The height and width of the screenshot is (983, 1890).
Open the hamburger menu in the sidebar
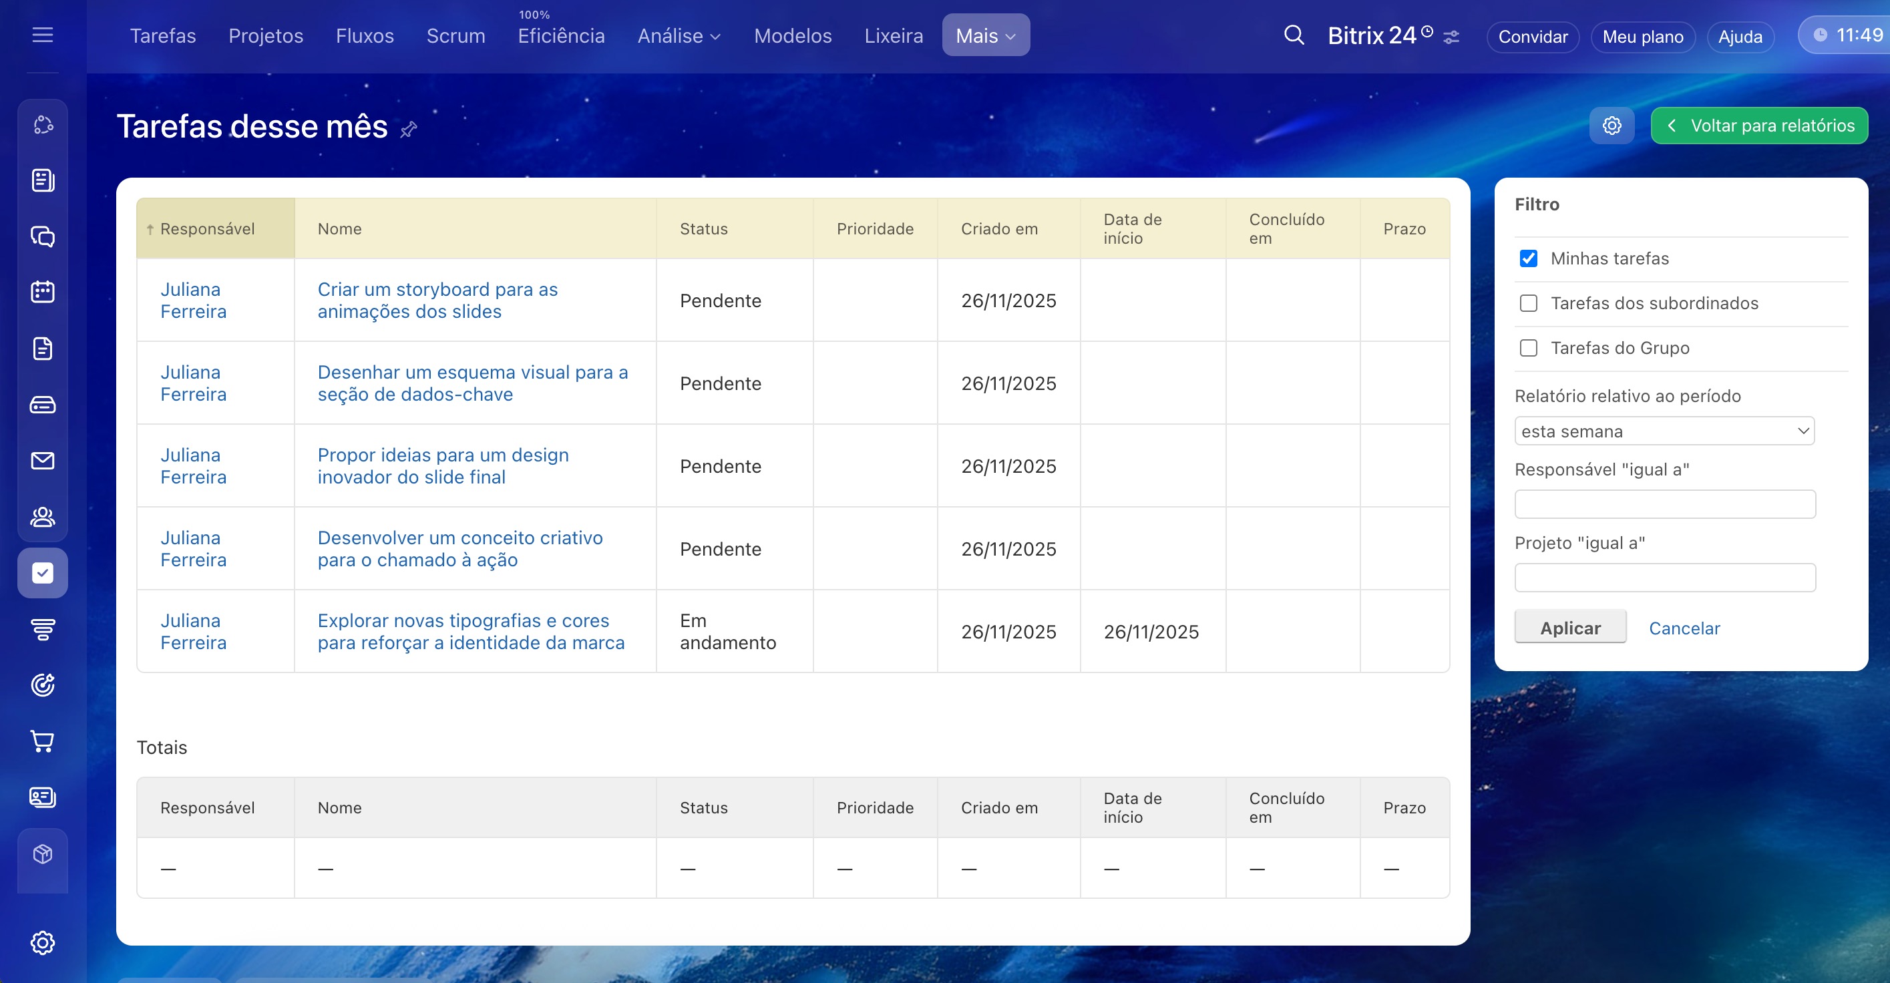pos(43,35)
